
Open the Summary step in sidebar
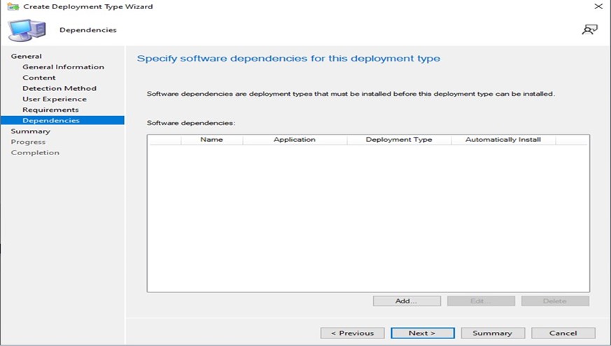[30, 131]
